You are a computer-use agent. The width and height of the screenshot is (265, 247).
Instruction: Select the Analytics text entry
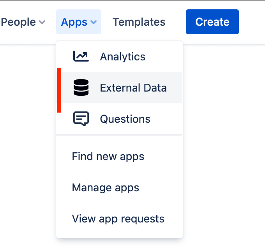click(122, 56)
